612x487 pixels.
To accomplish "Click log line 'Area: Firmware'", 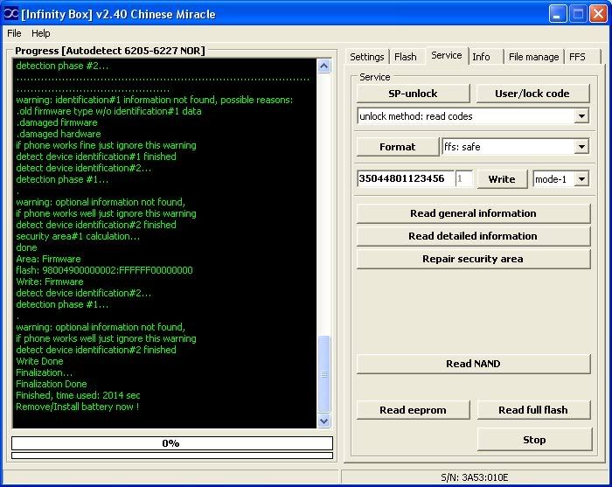I will click(48, 259).
